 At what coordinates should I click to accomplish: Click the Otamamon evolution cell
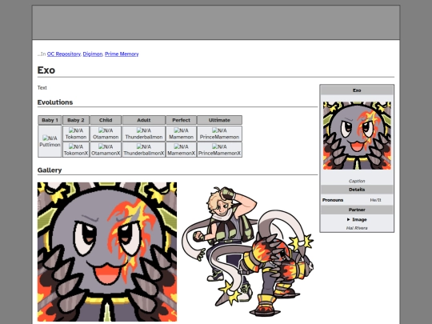(106, 134)
